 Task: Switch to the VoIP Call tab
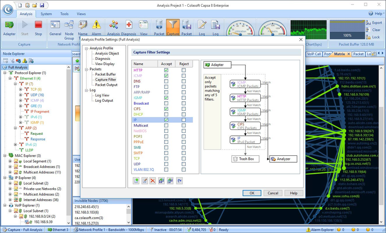click(x=313, y=54)
